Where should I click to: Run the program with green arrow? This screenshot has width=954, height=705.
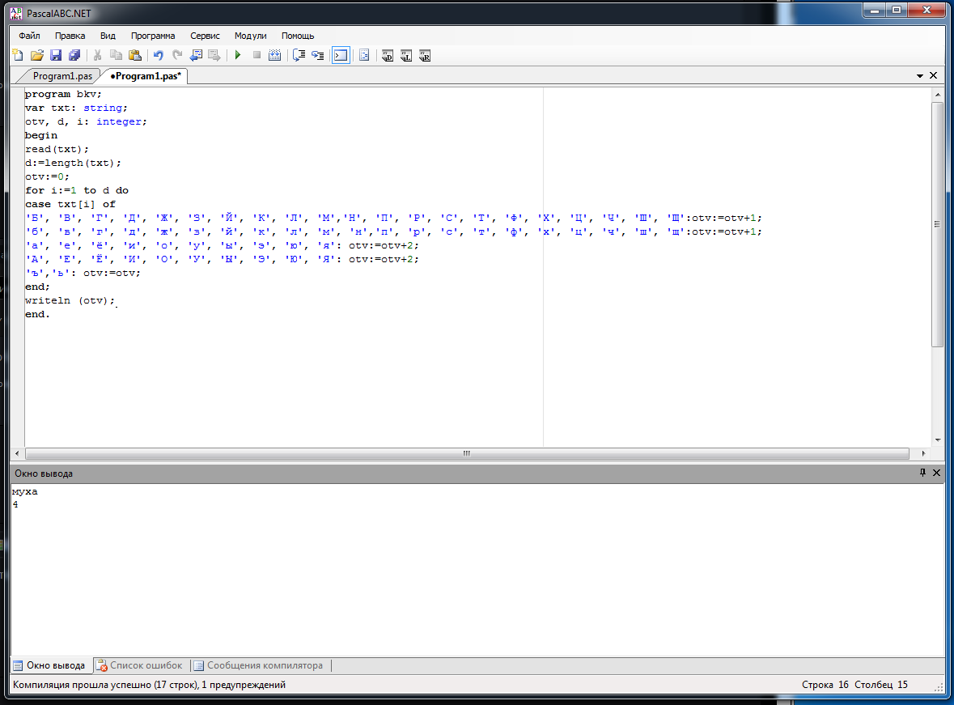click(238, 56)
